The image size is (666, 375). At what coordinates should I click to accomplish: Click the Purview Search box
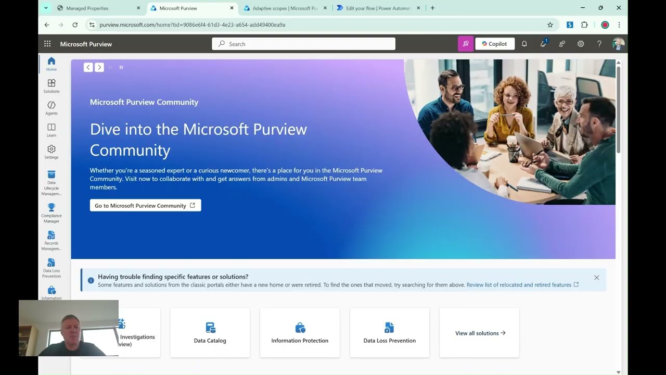pos(303,44)
